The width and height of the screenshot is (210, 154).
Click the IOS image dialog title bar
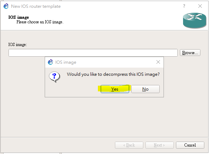tap(104, 62)
